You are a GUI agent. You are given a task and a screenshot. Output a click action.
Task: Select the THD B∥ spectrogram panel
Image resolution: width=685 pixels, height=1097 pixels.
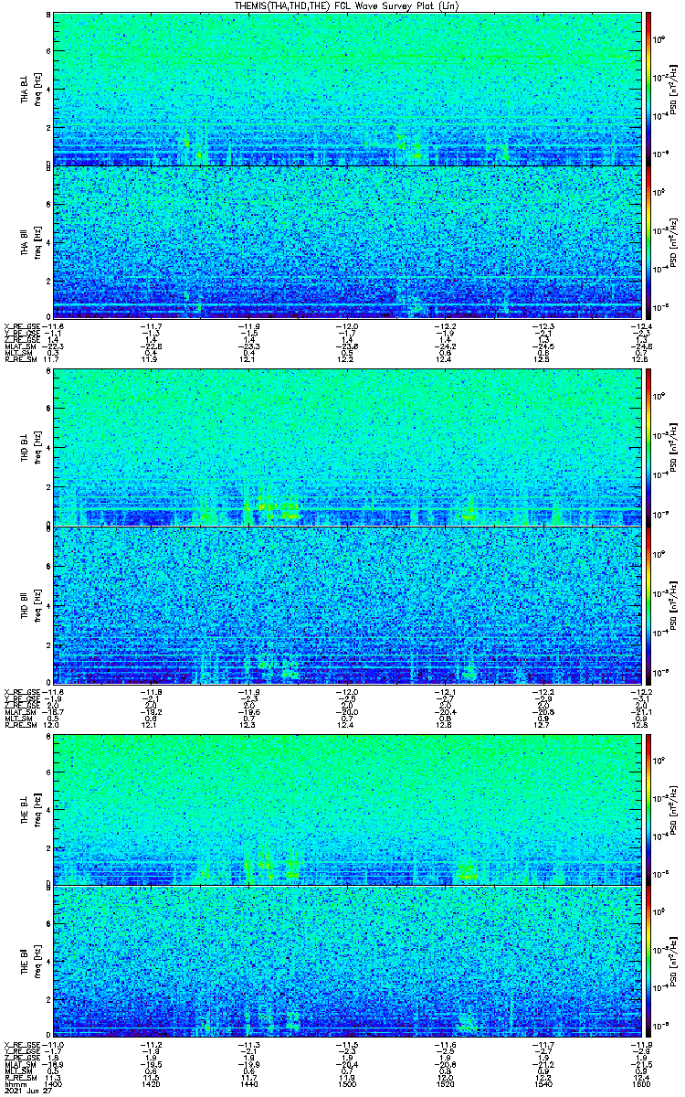point(345,604)
